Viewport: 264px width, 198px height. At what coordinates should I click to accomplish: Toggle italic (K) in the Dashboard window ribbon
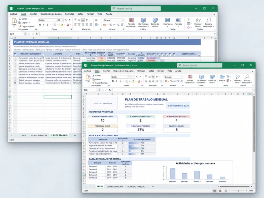116,81
